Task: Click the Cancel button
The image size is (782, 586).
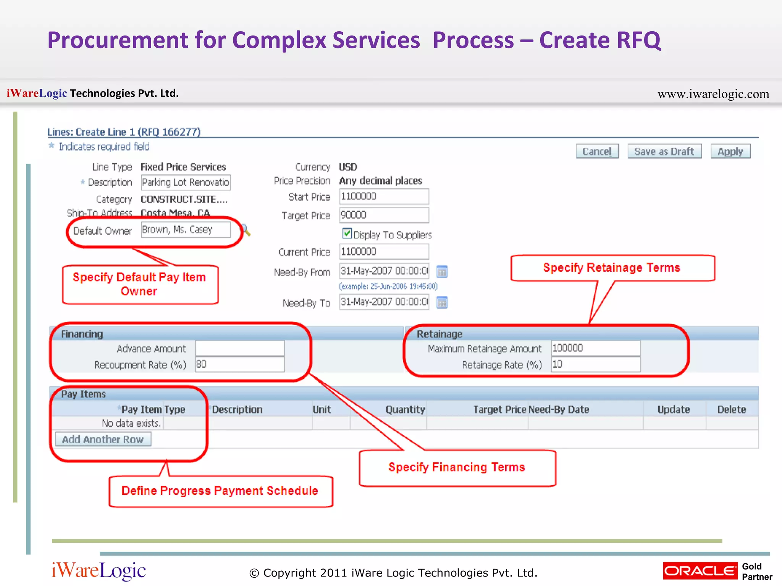Action: coord(597,151)
